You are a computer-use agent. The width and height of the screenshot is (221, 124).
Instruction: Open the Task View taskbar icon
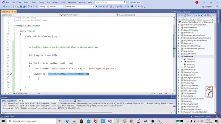click(x=60, y=121)
